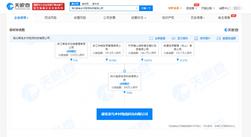Switch to the 历史信息 tab
The height and width of the screenshot is (137, 251).
(x=198, y=18)
